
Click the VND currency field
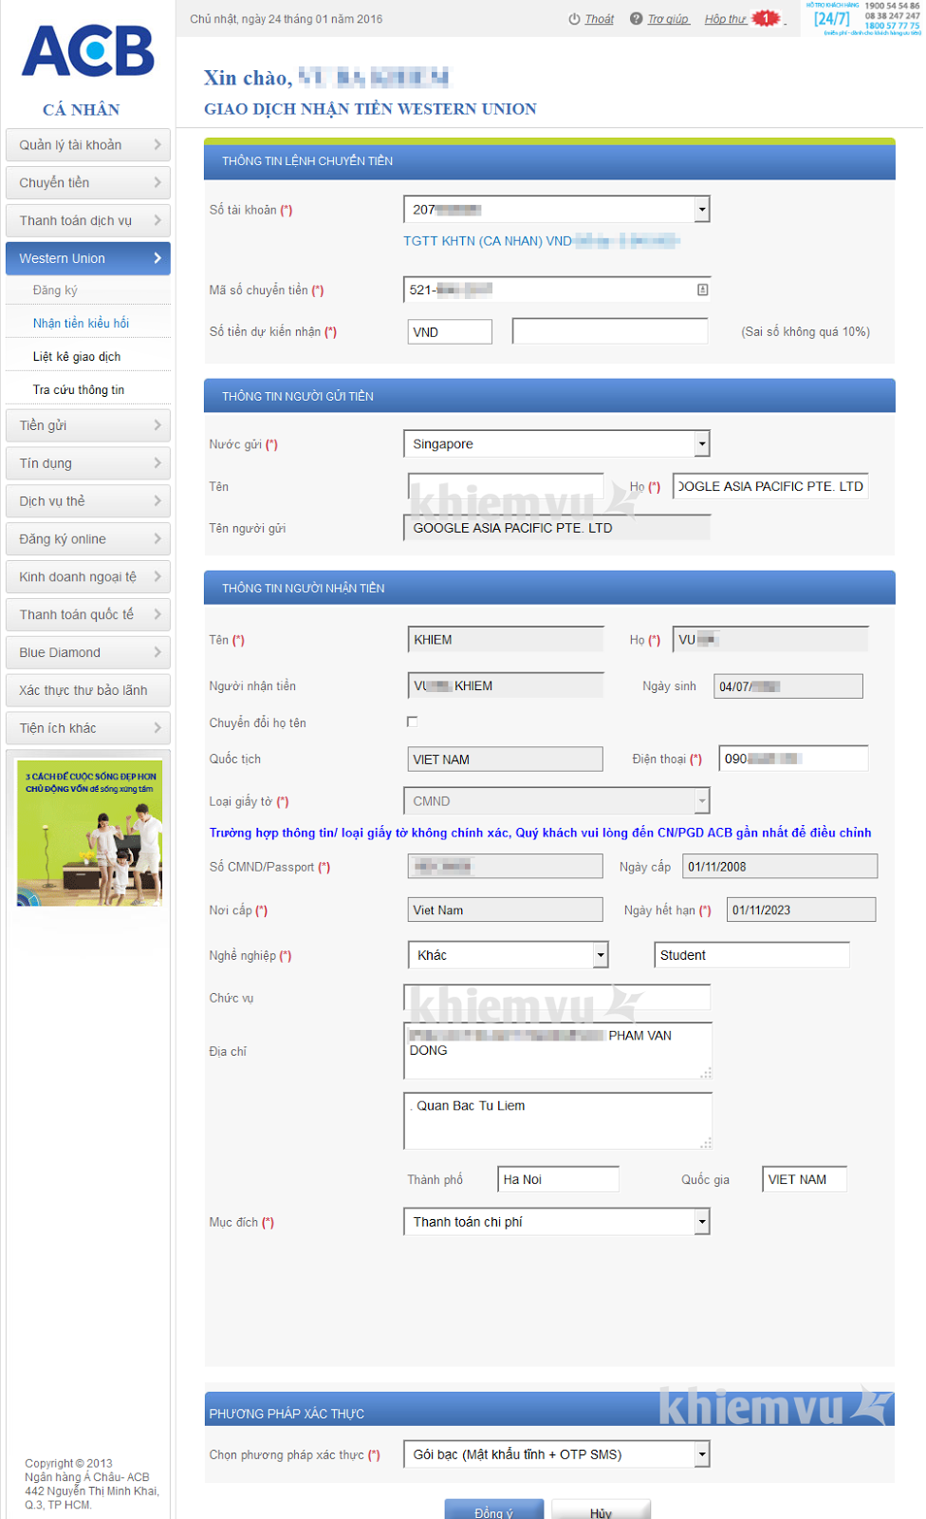[x=450, y=332]
